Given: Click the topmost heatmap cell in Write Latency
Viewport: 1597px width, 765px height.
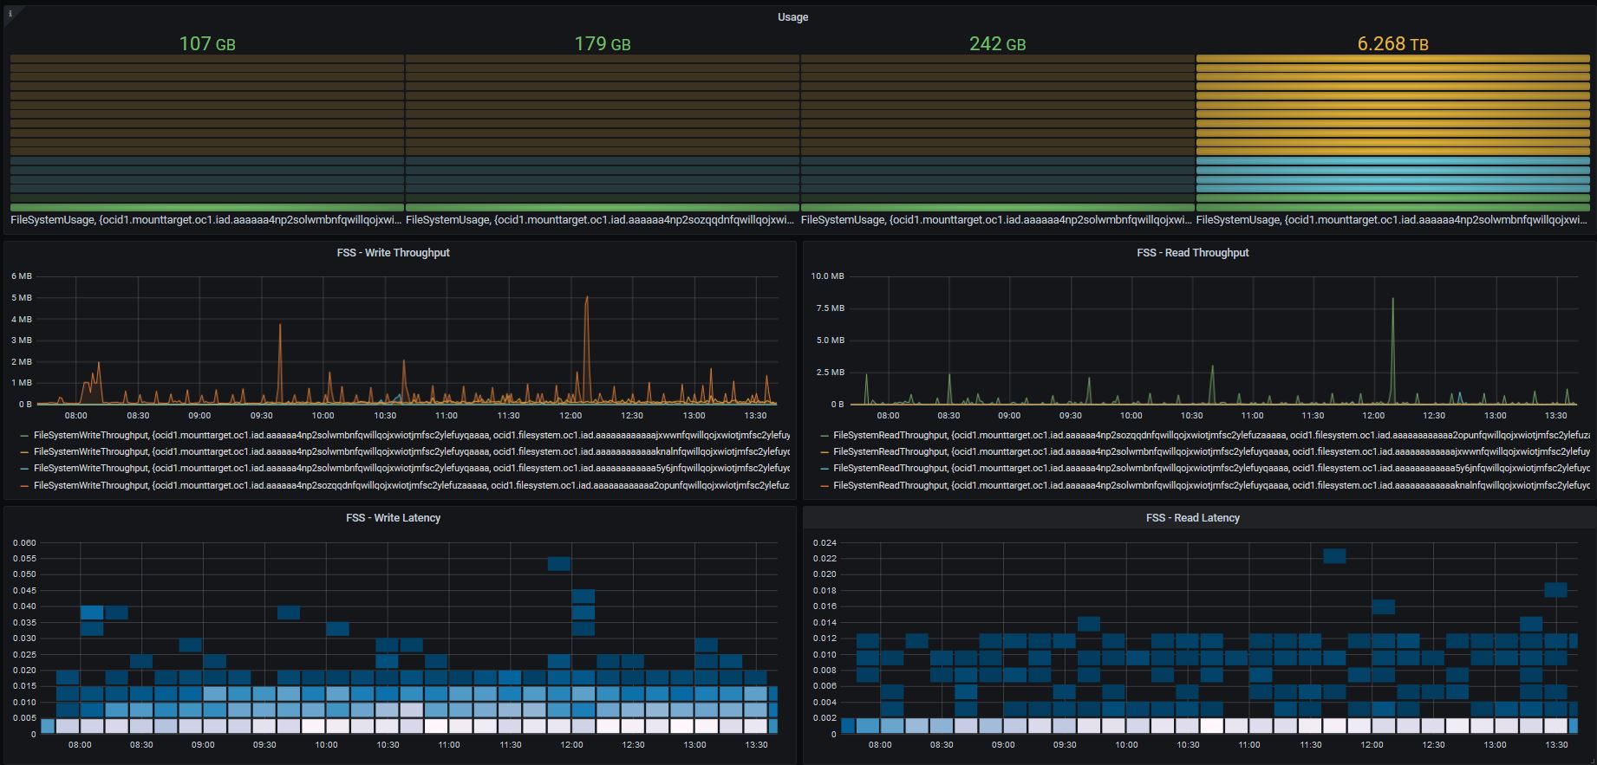Looking at the screenshot, I should tap(559, 564).
